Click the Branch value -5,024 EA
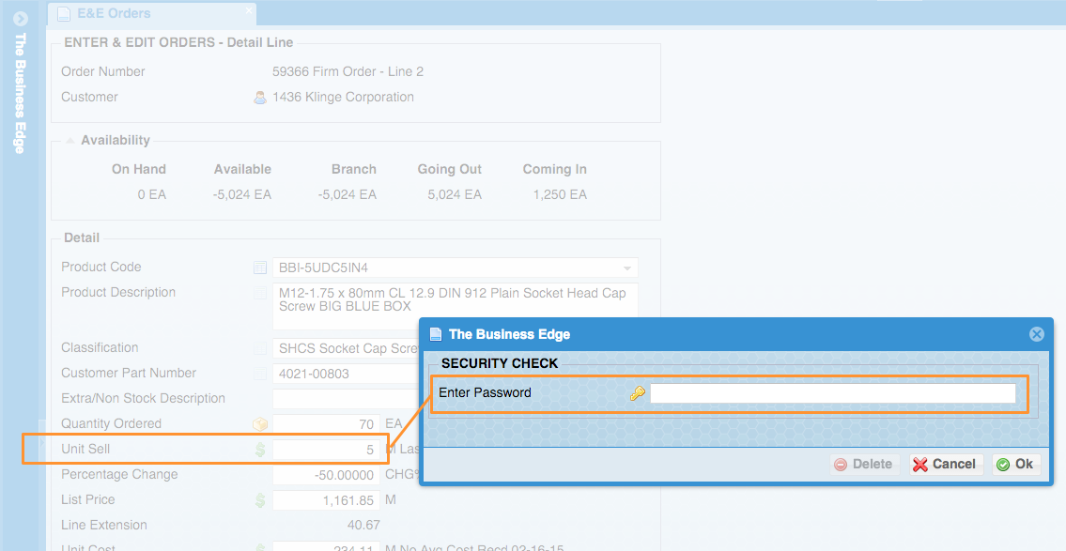The width and height of the screenshot is (1066, 551). click(347, 195)
